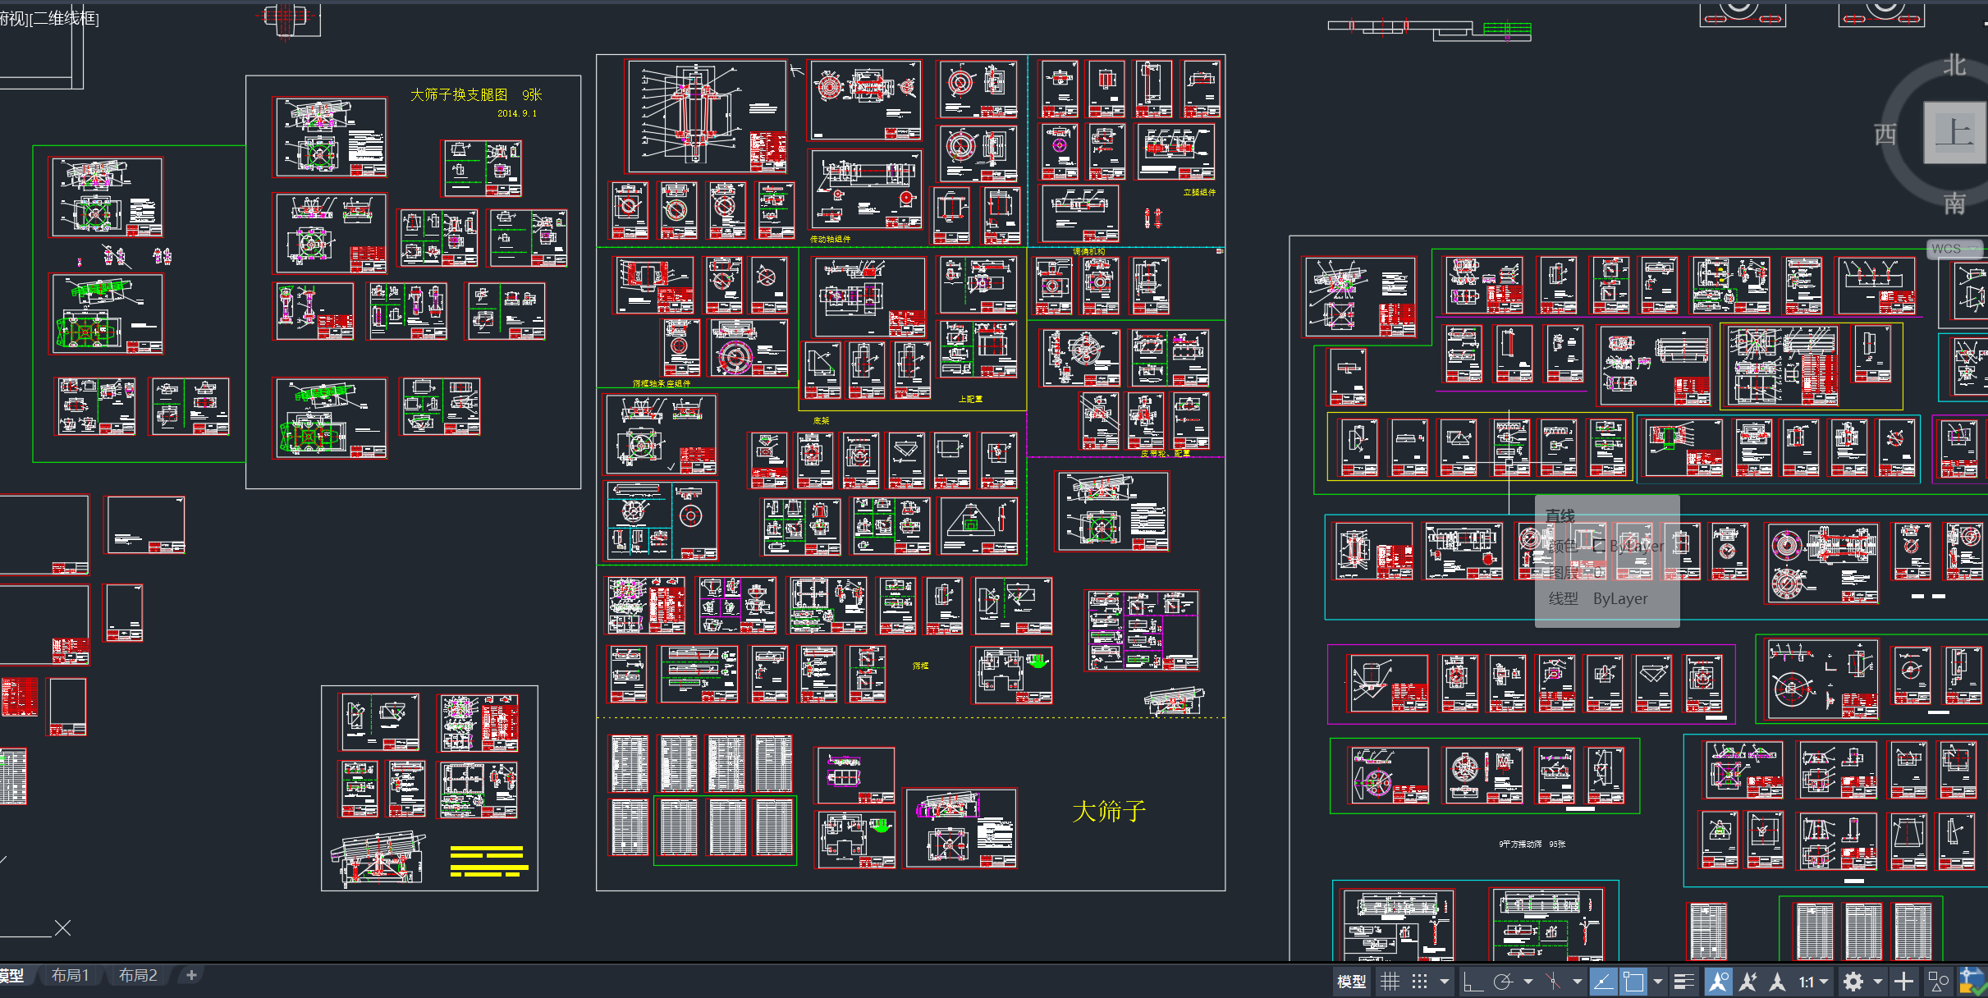Screen dimensions: 1988x998
Task: Toggle ortho mode in status bar
Action: (x=1473, y=982)
